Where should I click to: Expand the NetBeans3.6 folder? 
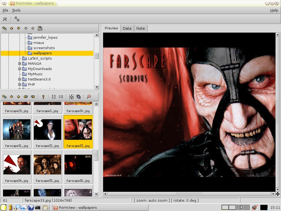pyautogui.click(x=20, y=79)
